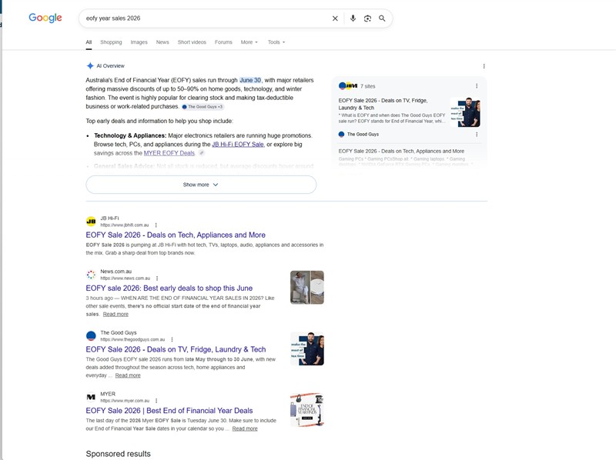Image resolution: width=616 pixels, height=460 pixels.
Task: Open Deals on TV, Fridge, Laundry & Tech result
Action: [x=176, y=349]
